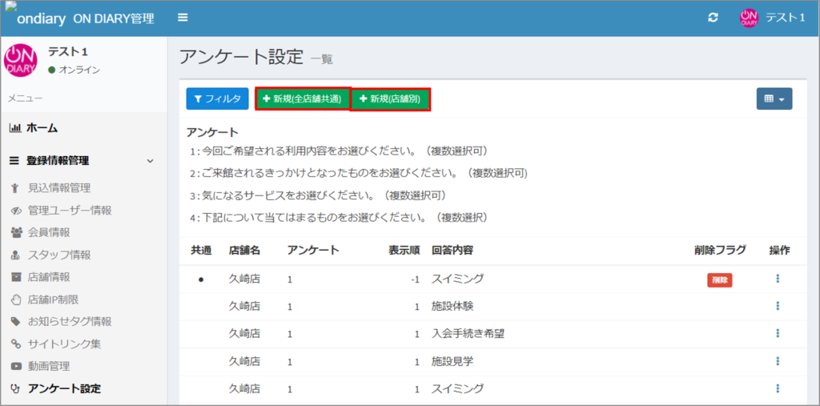Click the three-dot icon for 入会手続き希望 row
Viewport: 820px width, 406px height.
[x=778, y=333]
